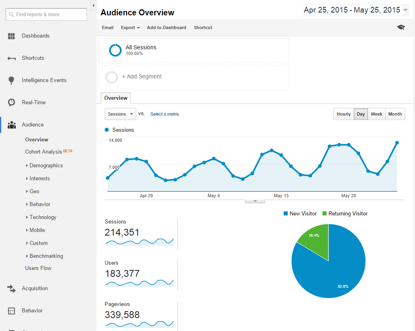Expand the Custom submenu
415x331 pixels.
(36, 243)
